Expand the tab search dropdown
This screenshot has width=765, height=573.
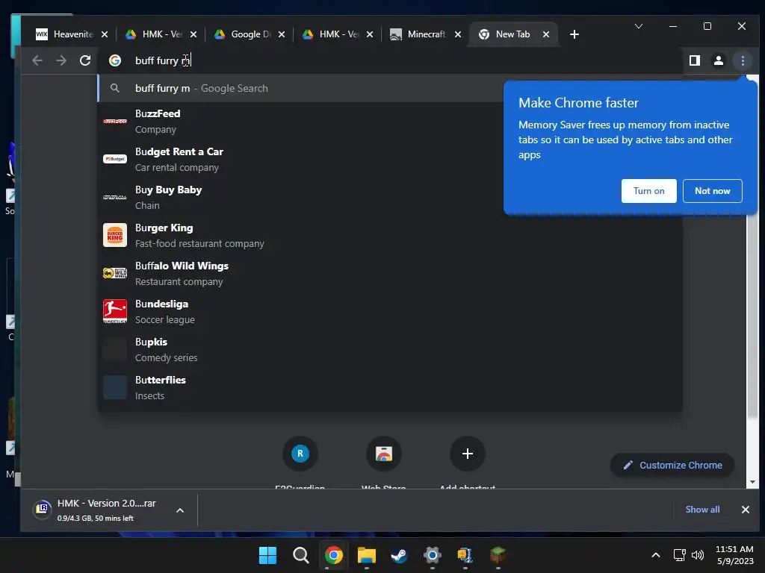638,26
